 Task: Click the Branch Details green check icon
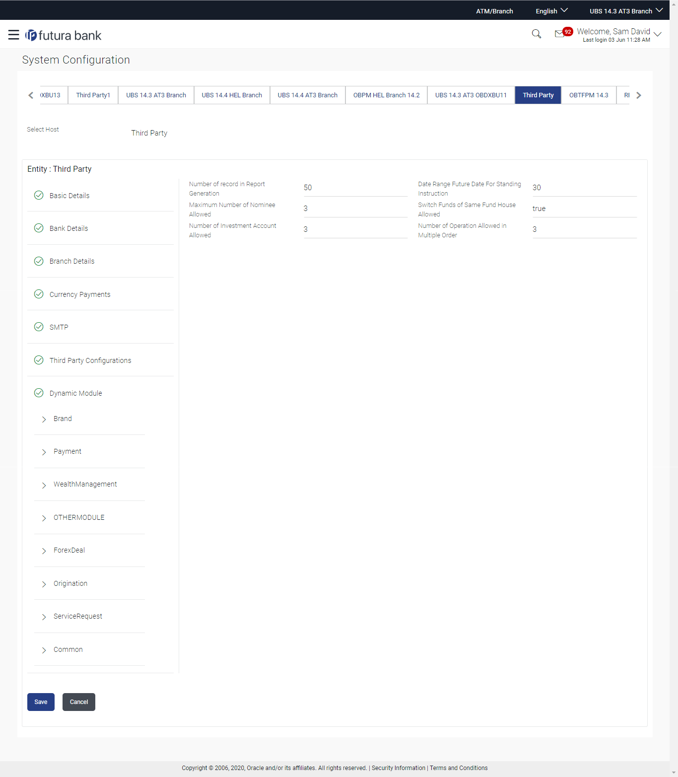pyautogui.click(x=39, y=261)
